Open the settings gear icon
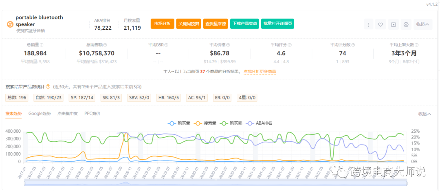Screen dimensions: 440x191 click(406, 24)
